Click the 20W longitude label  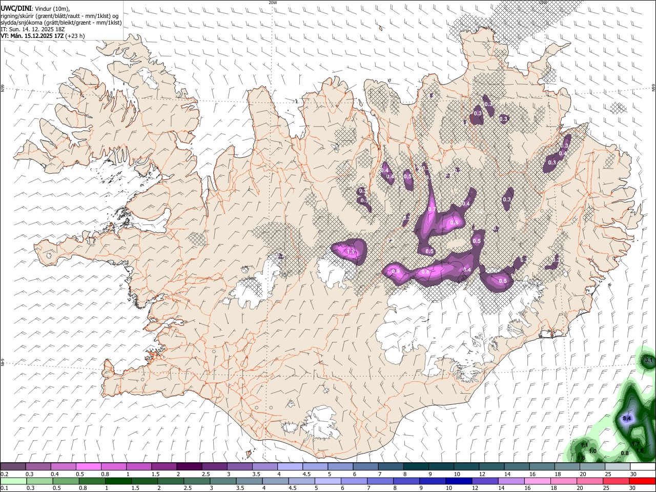tap(273, 3)
